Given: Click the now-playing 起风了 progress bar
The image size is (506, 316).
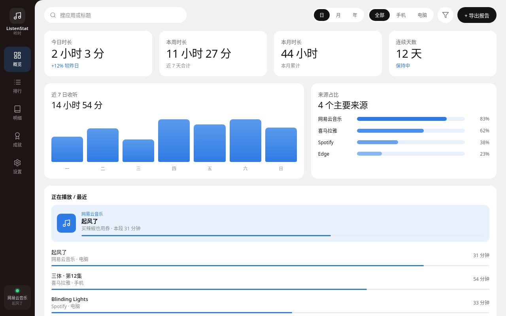Looking at the screenshot, I should tap(282, 235).
